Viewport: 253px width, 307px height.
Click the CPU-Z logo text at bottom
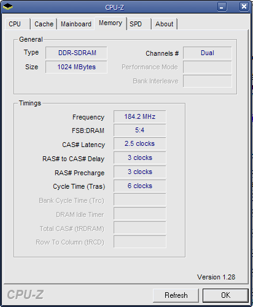(25, 295)
